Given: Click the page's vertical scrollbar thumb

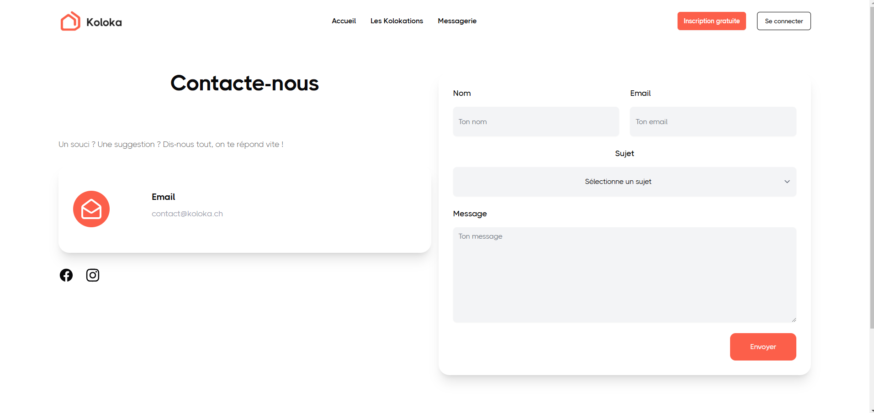Looking at the screenshot, I should [871, 164].
